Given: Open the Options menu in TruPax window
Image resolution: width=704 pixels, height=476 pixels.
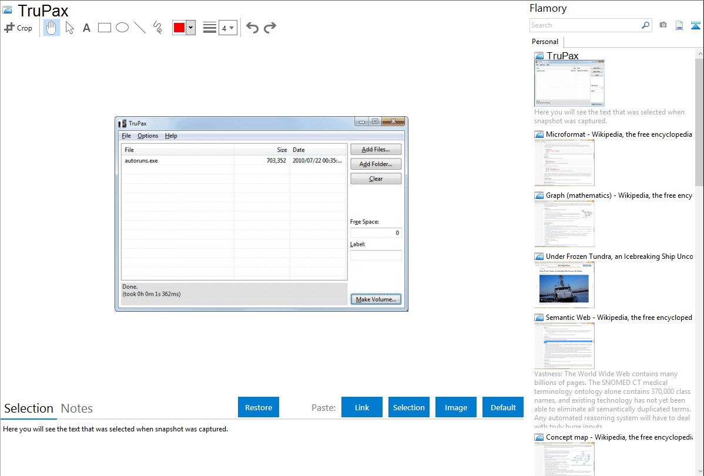Looking at the screenshot, I should click(x=147, y=136).
